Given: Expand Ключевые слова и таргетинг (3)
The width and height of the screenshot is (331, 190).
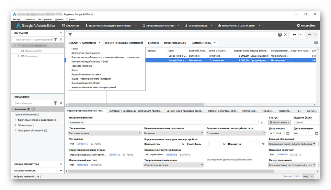Looking at the screenshot, I should (15, 120).
